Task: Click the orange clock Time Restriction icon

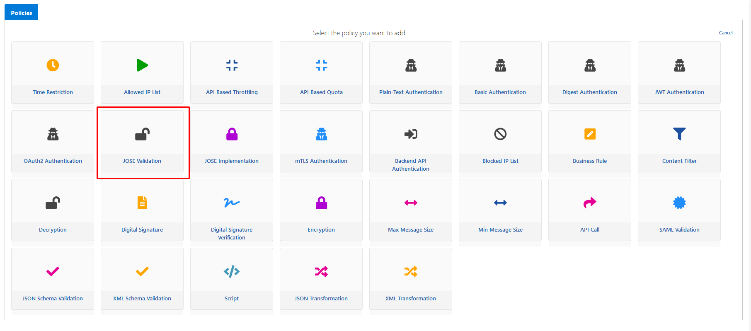Action: click(53, 65)
